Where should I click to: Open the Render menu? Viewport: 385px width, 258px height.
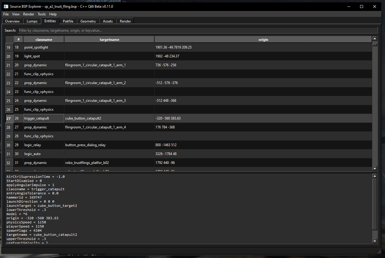29,14
